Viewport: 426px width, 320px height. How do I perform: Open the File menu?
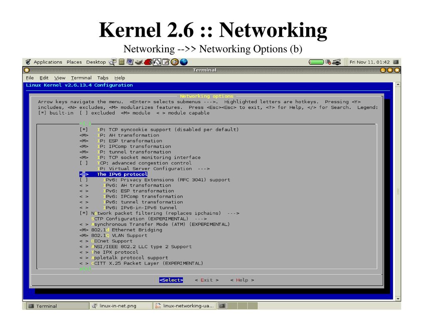click(30, 78)
